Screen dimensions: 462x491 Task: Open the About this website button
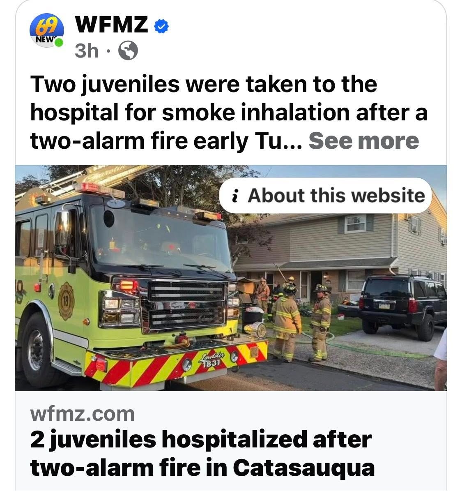click(x=326, y=196)
